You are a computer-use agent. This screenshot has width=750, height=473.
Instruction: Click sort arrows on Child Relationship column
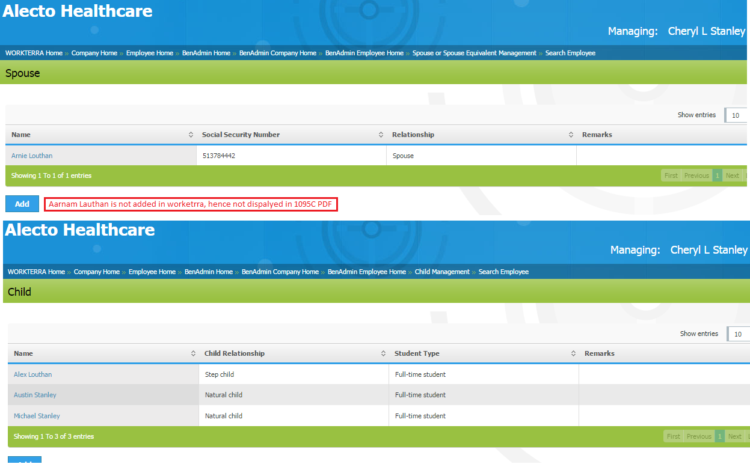pyautogui.click(x=384, y=354)
